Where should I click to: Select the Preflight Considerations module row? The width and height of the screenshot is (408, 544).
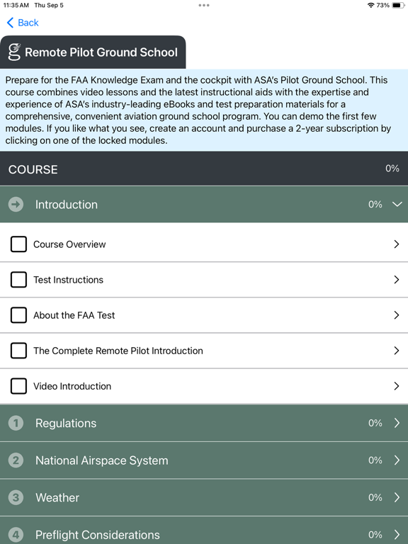click(x=204, y=531)
